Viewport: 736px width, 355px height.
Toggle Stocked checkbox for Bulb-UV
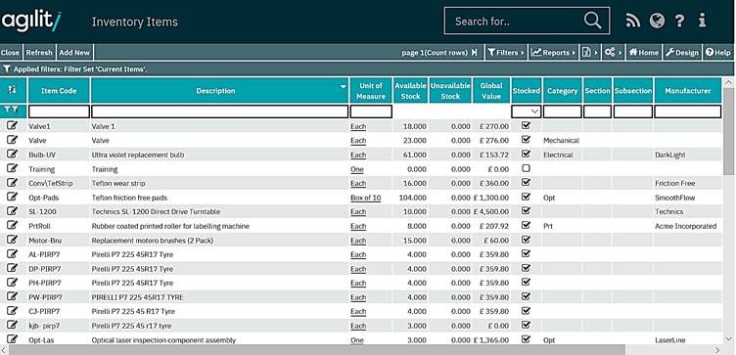tap(527, 154)
